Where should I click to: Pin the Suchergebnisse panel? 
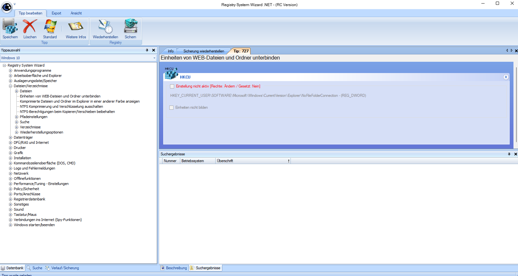[x=509, y=154]
